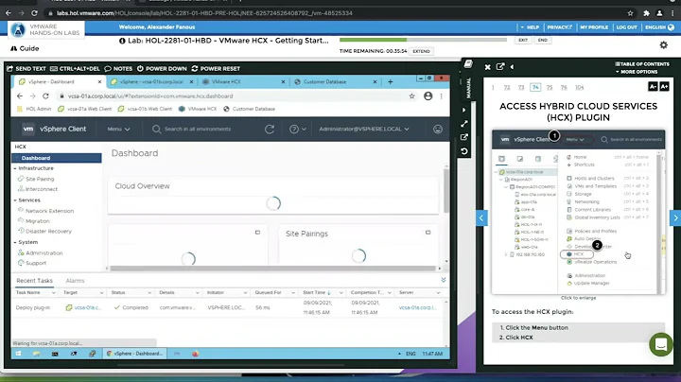Click the search magnifier in vSphere Client

tap(156, 129)
